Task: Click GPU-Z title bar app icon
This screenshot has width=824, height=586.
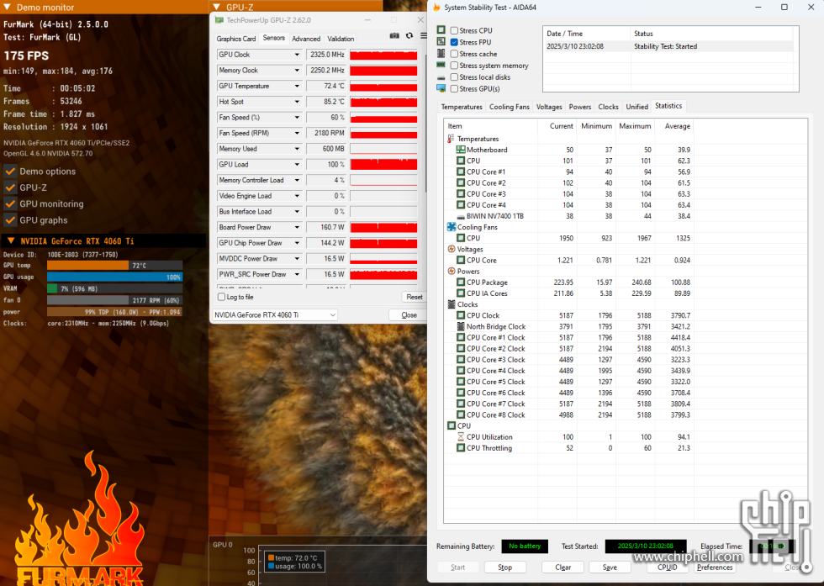Action: (x=219, y=20)
